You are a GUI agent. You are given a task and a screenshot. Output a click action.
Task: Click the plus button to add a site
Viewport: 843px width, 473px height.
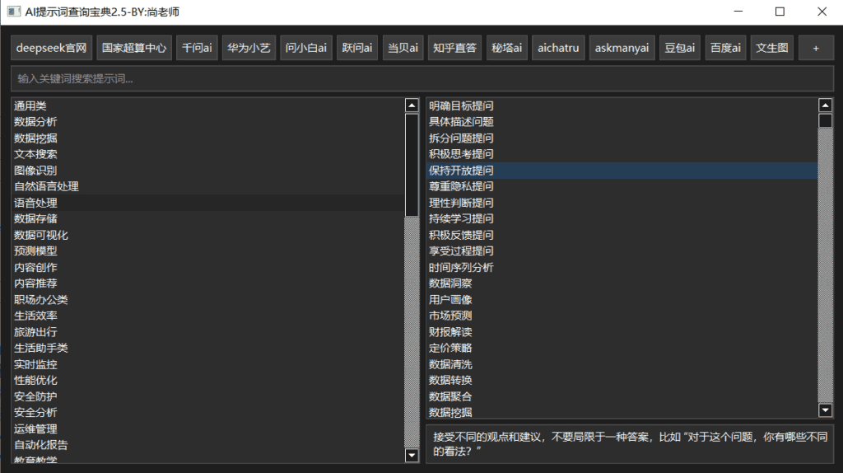tap(816, 48)
